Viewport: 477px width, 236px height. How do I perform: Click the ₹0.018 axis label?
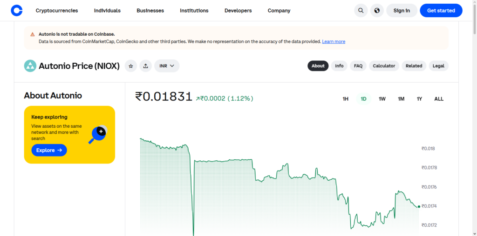click(428, 149)
